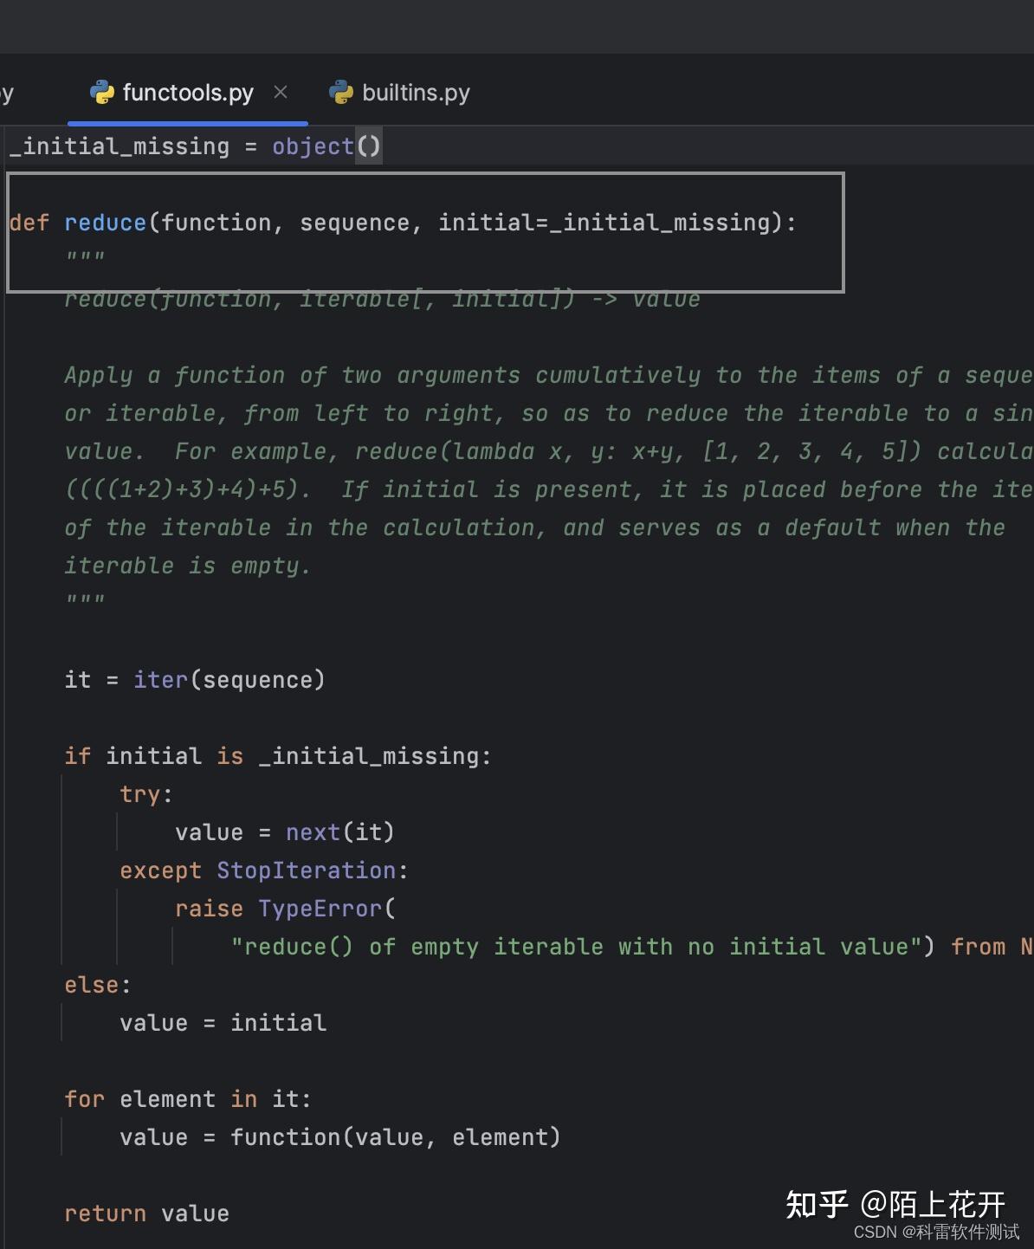Click docstring line starting 'Apply a function'
Screen dimensions: 1034x1249
[549, 375]
